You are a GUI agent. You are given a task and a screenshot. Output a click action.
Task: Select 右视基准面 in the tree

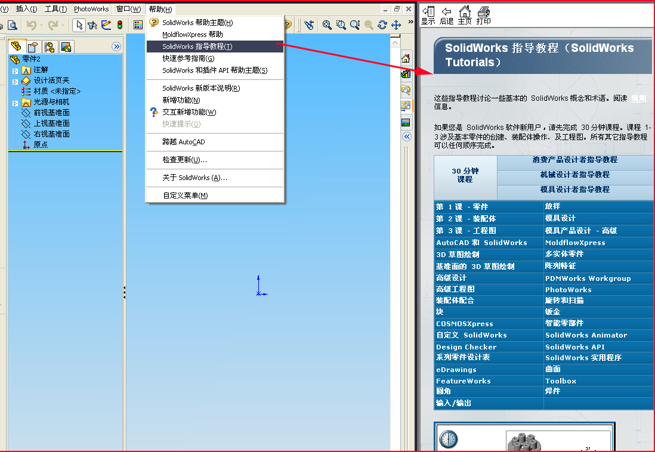click(45, 134)
